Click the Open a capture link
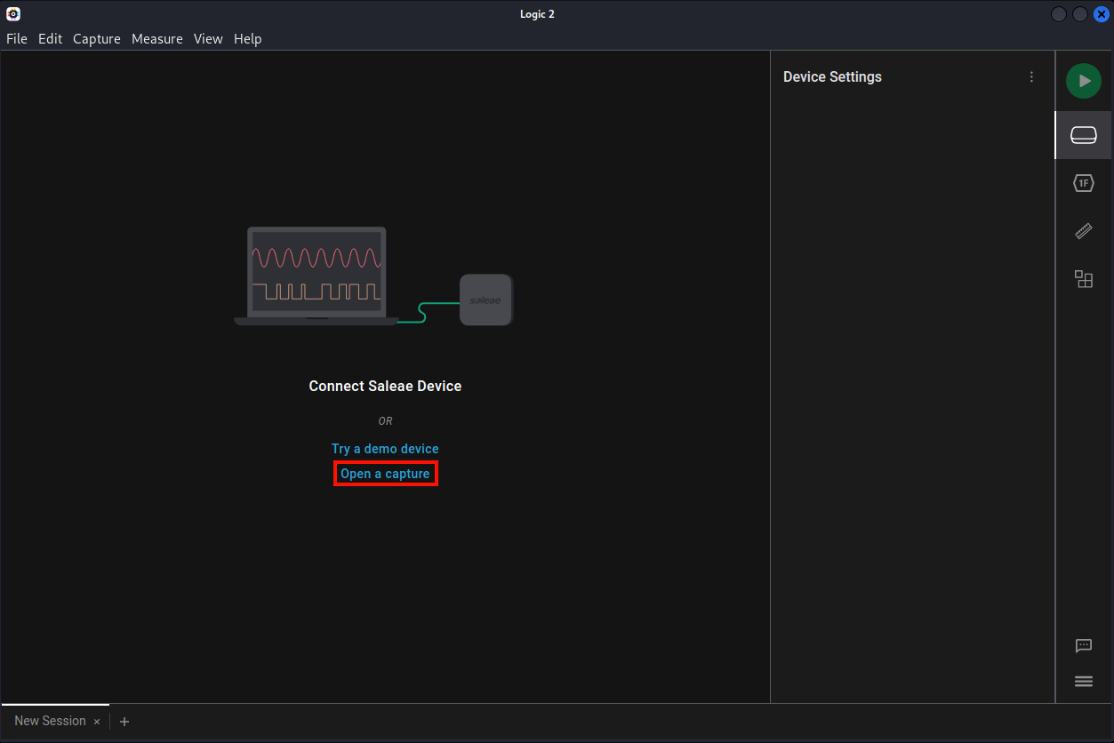Image resolution: width=1114 pixels, height=743 pixels. pyautogui.click(x=385, y=474)
